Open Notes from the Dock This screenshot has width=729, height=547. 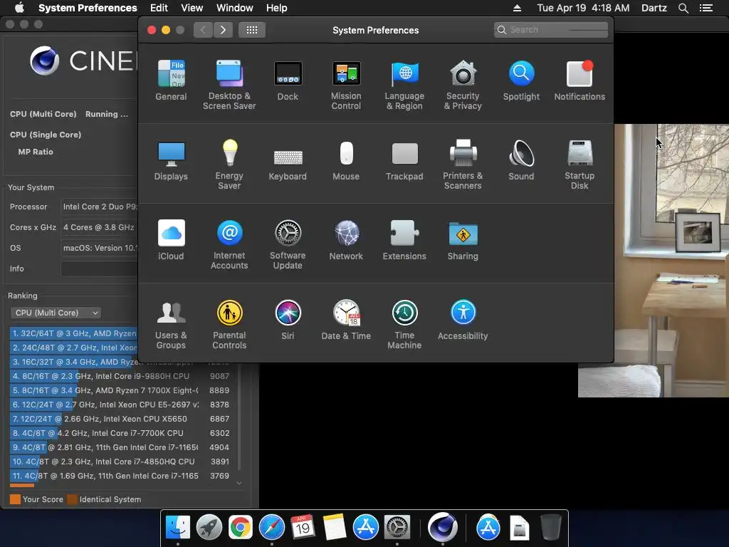(x=335, y=528)
